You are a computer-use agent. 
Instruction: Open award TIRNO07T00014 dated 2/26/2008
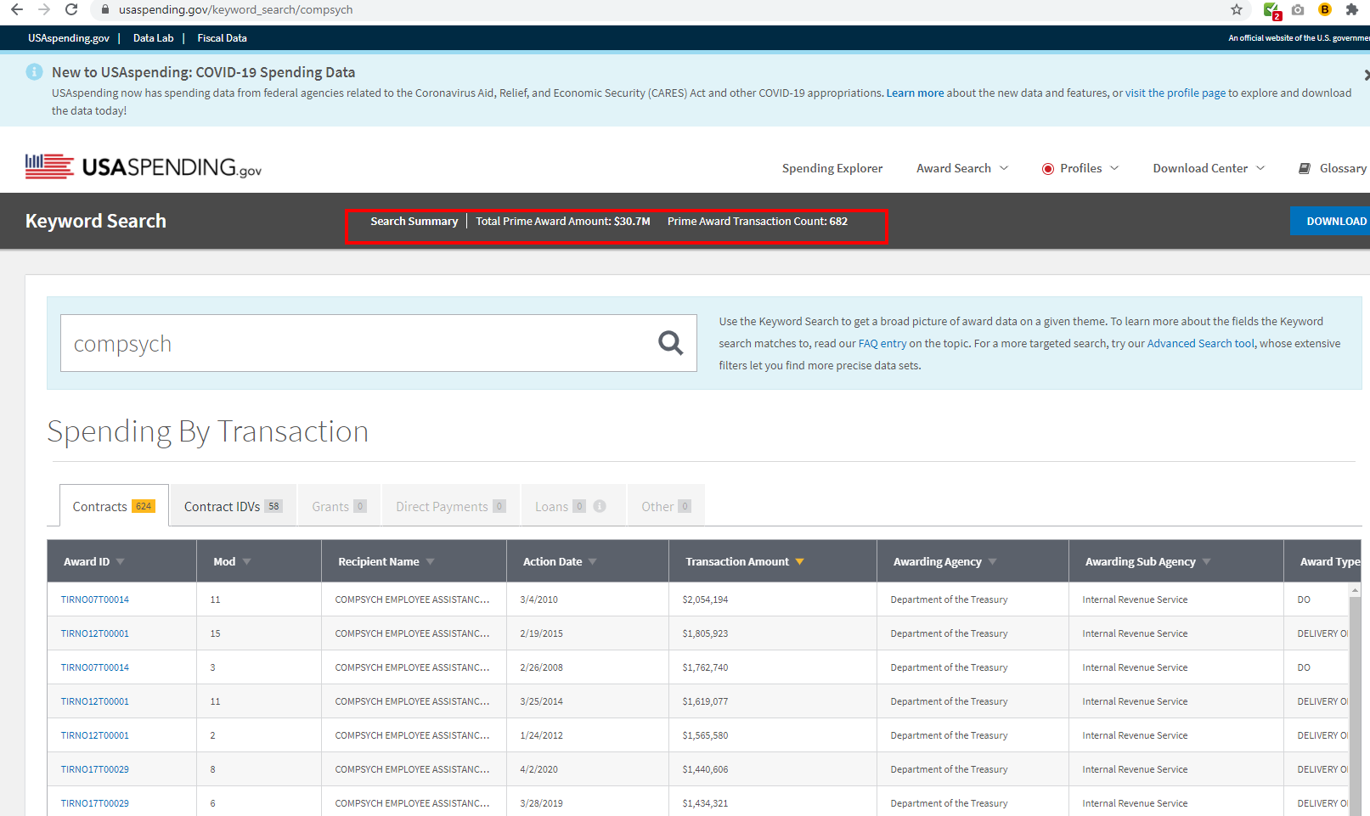click(x=95, y=667)
